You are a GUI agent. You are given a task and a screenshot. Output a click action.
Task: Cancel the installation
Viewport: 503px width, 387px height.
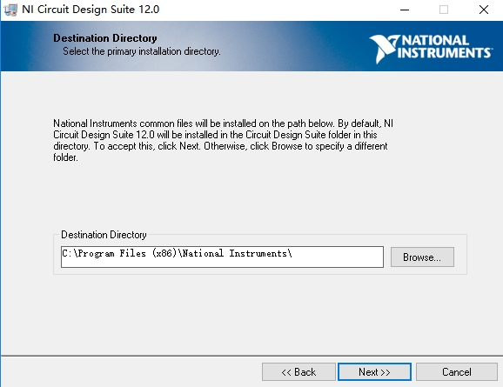pyautogui.click(x=457, y=372)
